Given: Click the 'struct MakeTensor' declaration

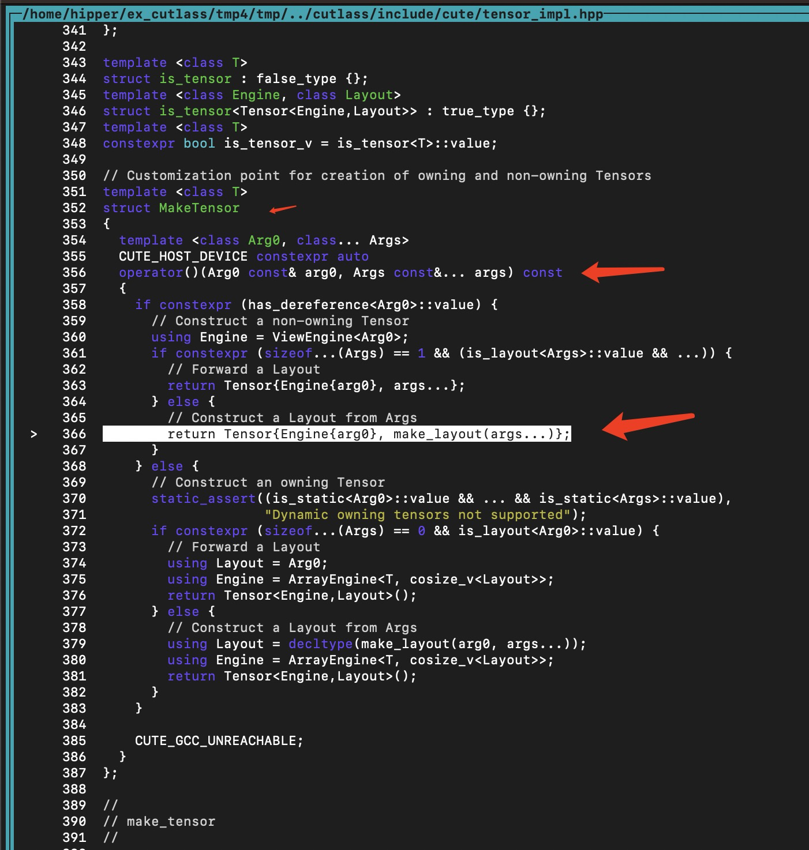Looking at the screenshot, I should (x=171, y=208).
